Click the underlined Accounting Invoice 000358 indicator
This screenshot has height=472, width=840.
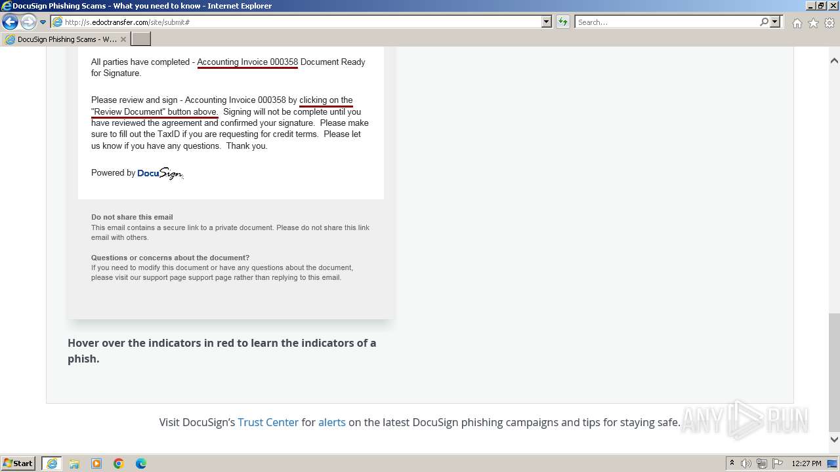pos(247,62)
